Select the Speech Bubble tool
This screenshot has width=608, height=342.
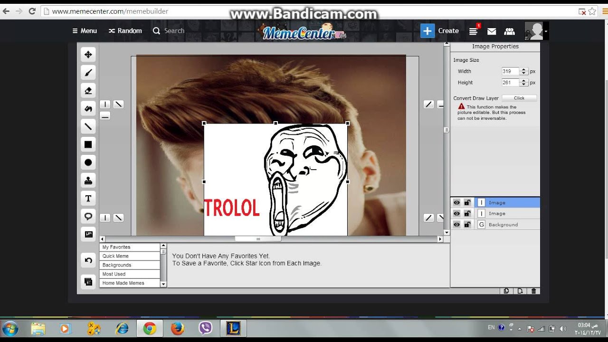click(x=88, y=216)
